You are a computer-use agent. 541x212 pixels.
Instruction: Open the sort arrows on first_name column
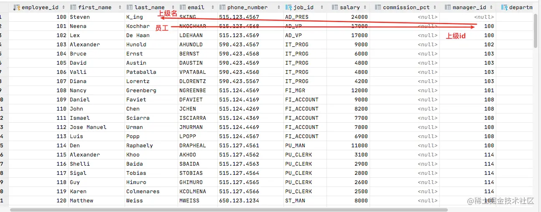point(120,7)
